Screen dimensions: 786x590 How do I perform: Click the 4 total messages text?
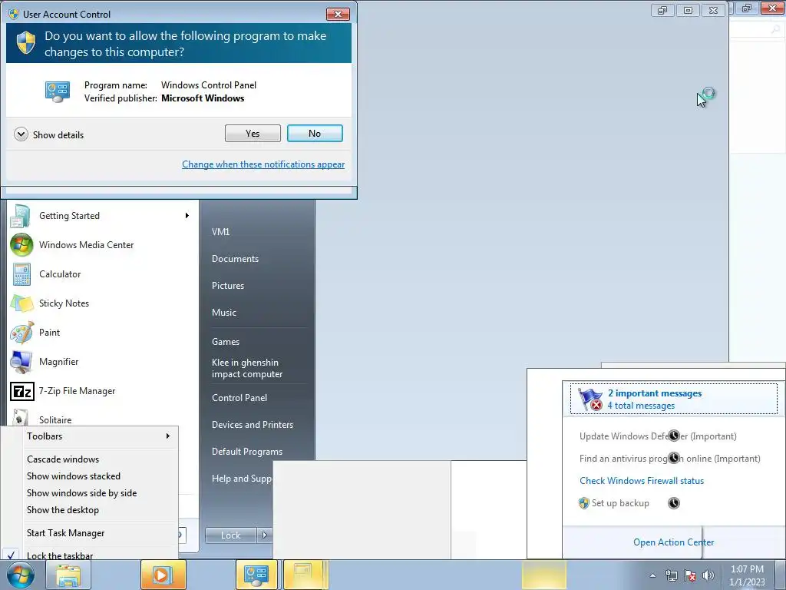641,406
